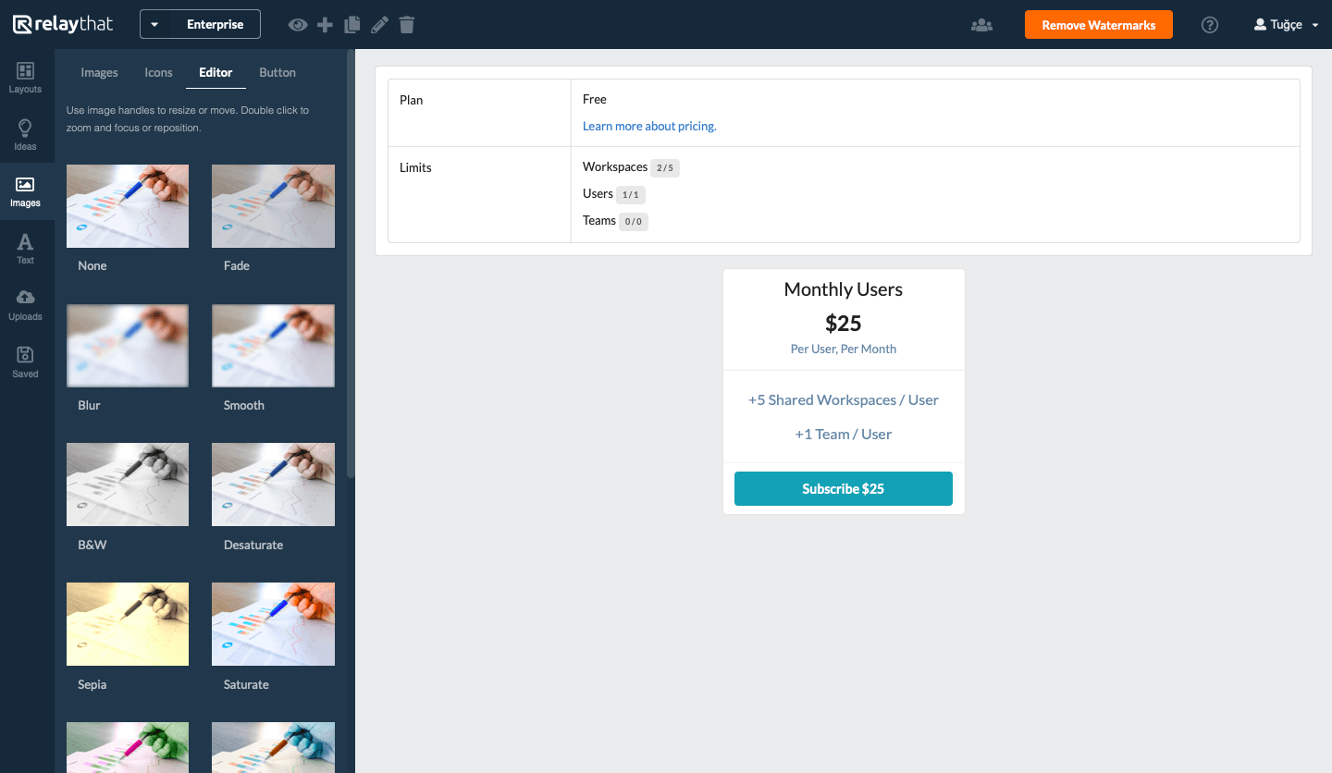Open the team members icon
Viewport: 1332px width, 773px height.
click(981, 25)
